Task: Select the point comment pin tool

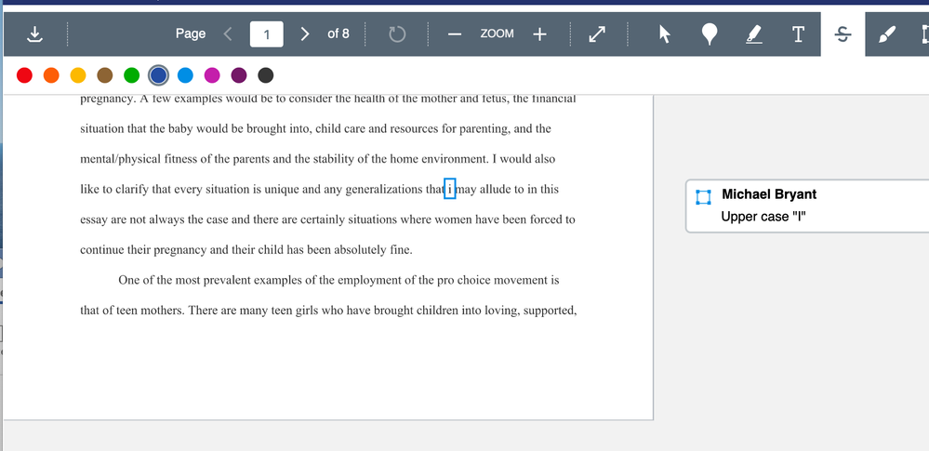Action: tap(709, 34)
